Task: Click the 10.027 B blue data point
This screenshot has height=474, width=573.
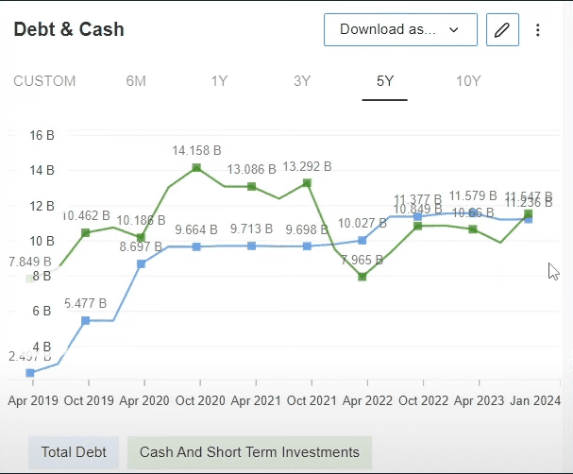Action: tap(362, 240)
